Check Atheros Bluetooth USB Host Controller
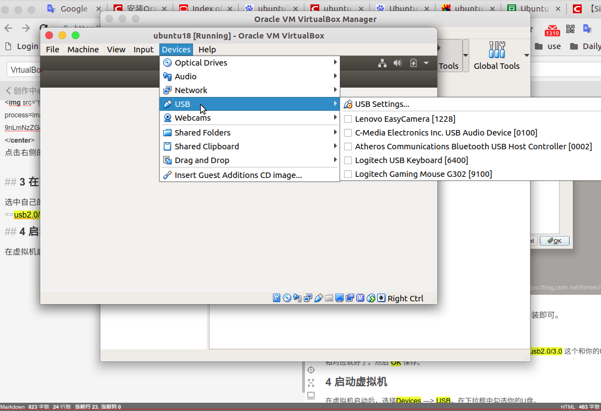 coord(348,147)
